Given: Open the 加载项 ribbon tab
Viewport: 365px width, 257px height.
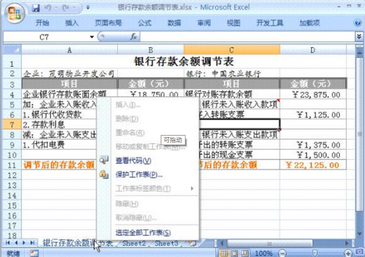Looking at the screenshot, I should pyautogui.click(x=309, y=22).
